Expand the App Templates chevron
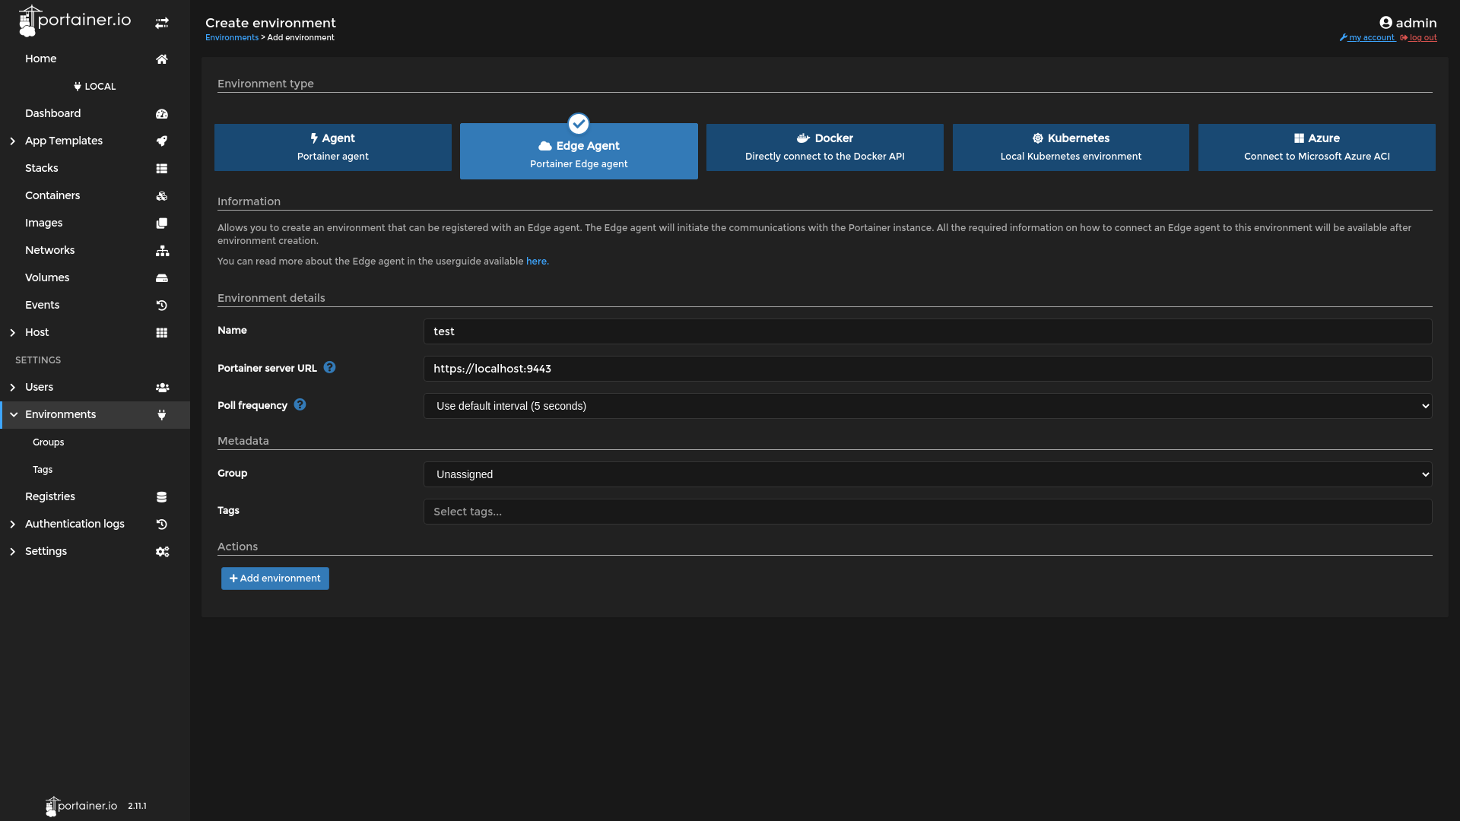 point(12,141)
